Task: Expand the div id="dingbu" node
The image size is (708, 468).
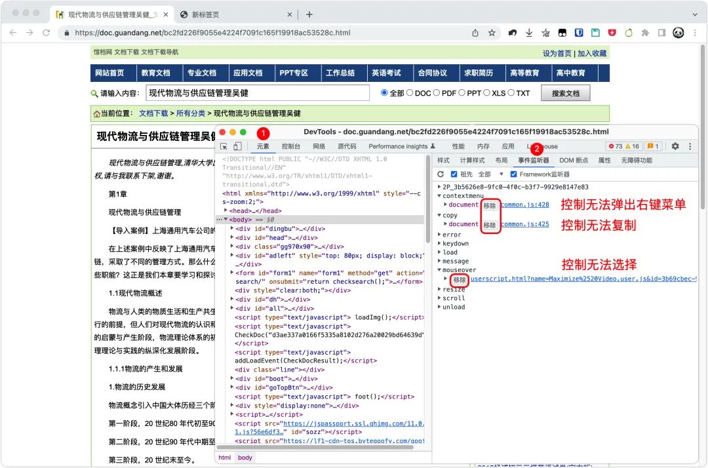Action: [231, 228]
